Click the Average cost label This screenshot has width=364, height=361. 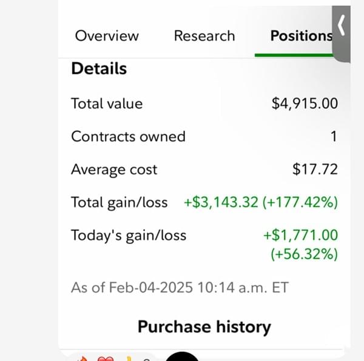pyautogui.click(x=114, y=170)
